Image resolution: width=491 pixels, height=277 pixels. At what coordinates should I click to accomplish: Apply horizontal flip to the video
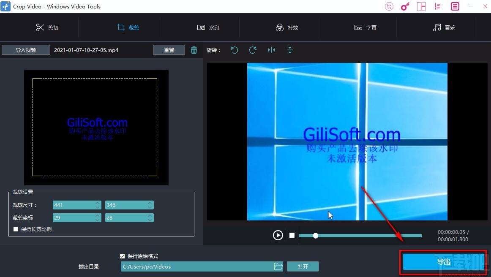(271, 50)
